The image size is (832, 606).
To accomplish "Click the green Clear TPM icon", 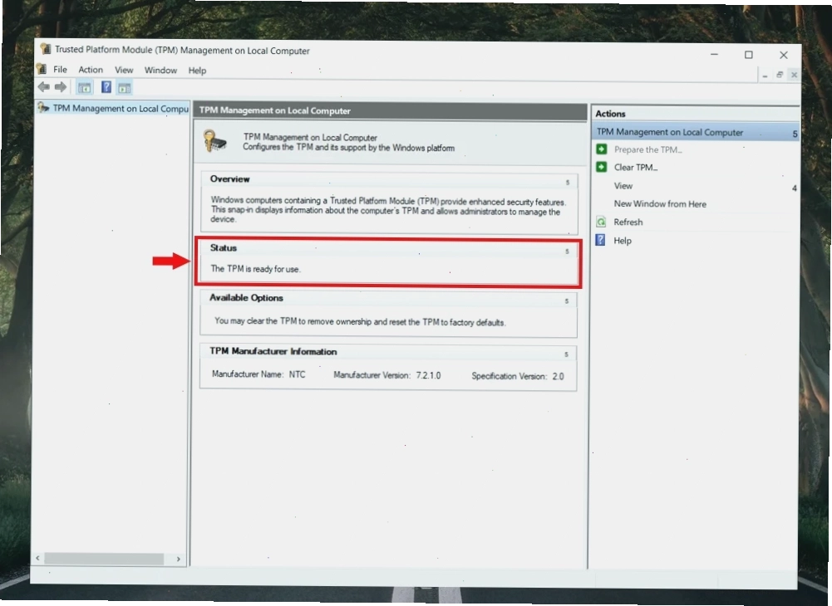I will tap(601, 167).
